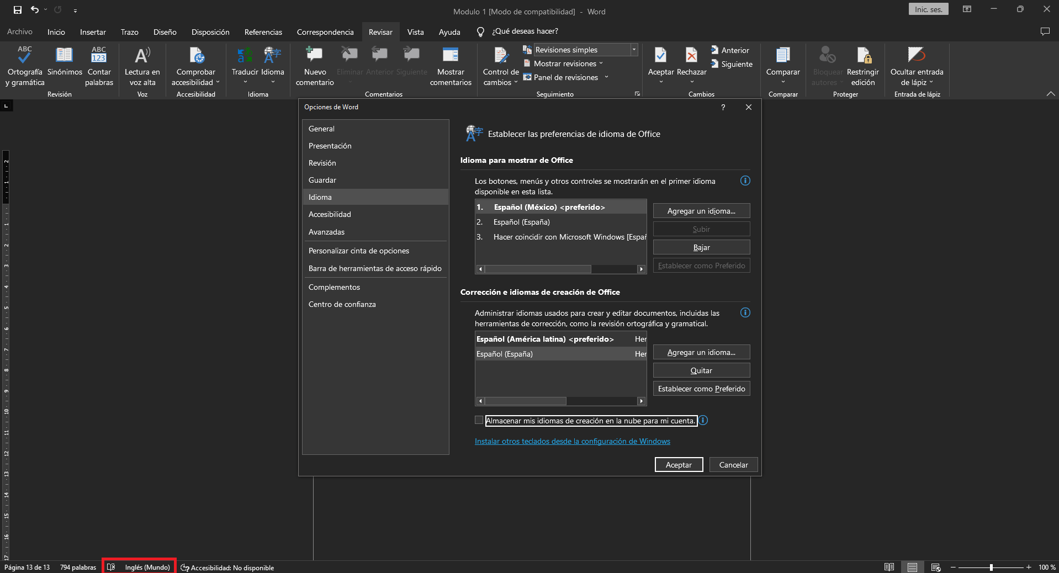Click display language list right scroll arrow
This screenshot has height=573, width=1059.
(x=641, y=269)
